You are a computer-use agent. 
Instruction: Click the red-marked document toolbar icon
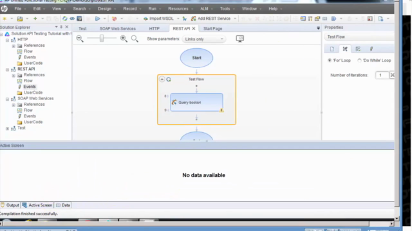(x=370, y=19)
